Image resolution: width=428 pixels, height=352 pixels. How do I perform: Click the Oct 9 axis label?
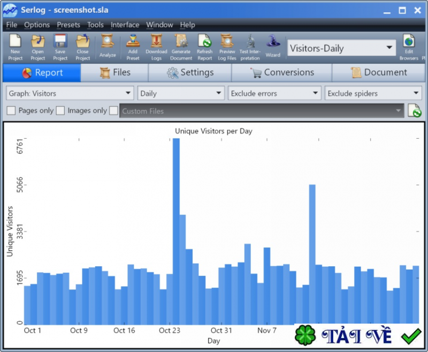click(x=79, y=331)
